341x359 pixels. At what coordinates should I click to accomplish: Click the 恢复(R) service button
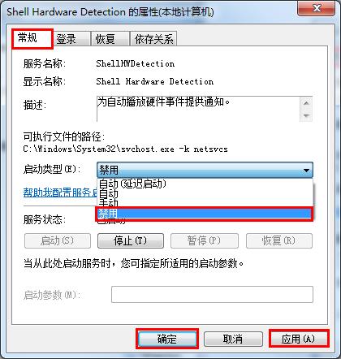click(279, 240)
